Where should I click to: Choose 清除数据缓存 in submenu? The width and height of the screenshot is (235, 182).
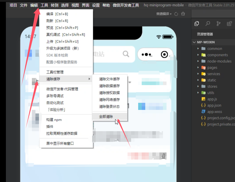coord(110,86)
